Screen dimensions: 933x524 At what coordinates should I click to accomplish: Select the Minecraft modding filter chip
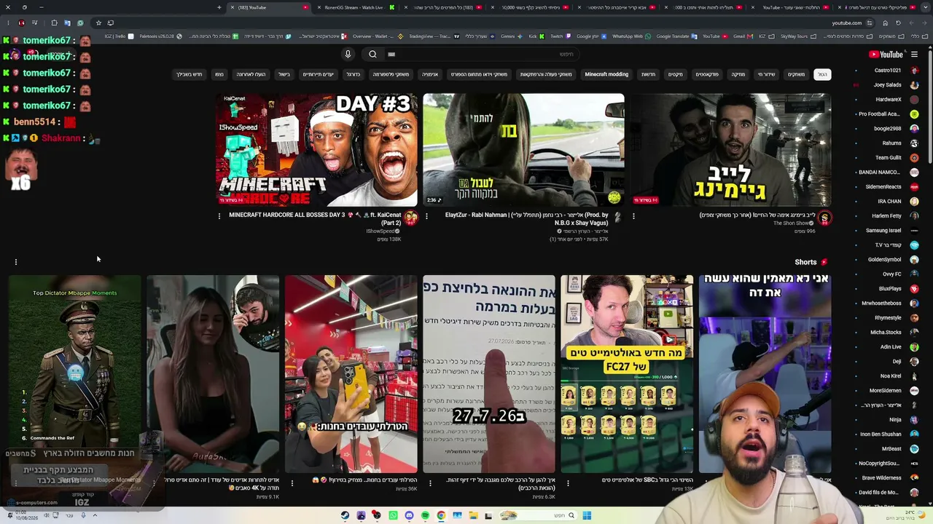606,74
